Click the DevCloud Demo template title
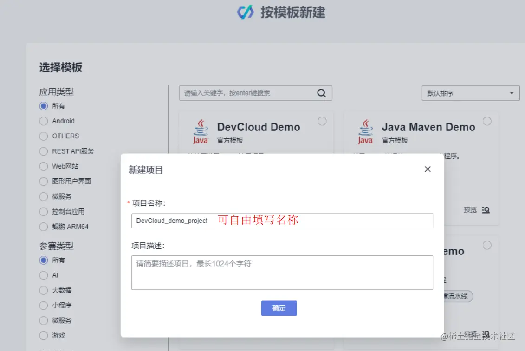The height and width of the screenshot is (351, 525). pos(259,127)
